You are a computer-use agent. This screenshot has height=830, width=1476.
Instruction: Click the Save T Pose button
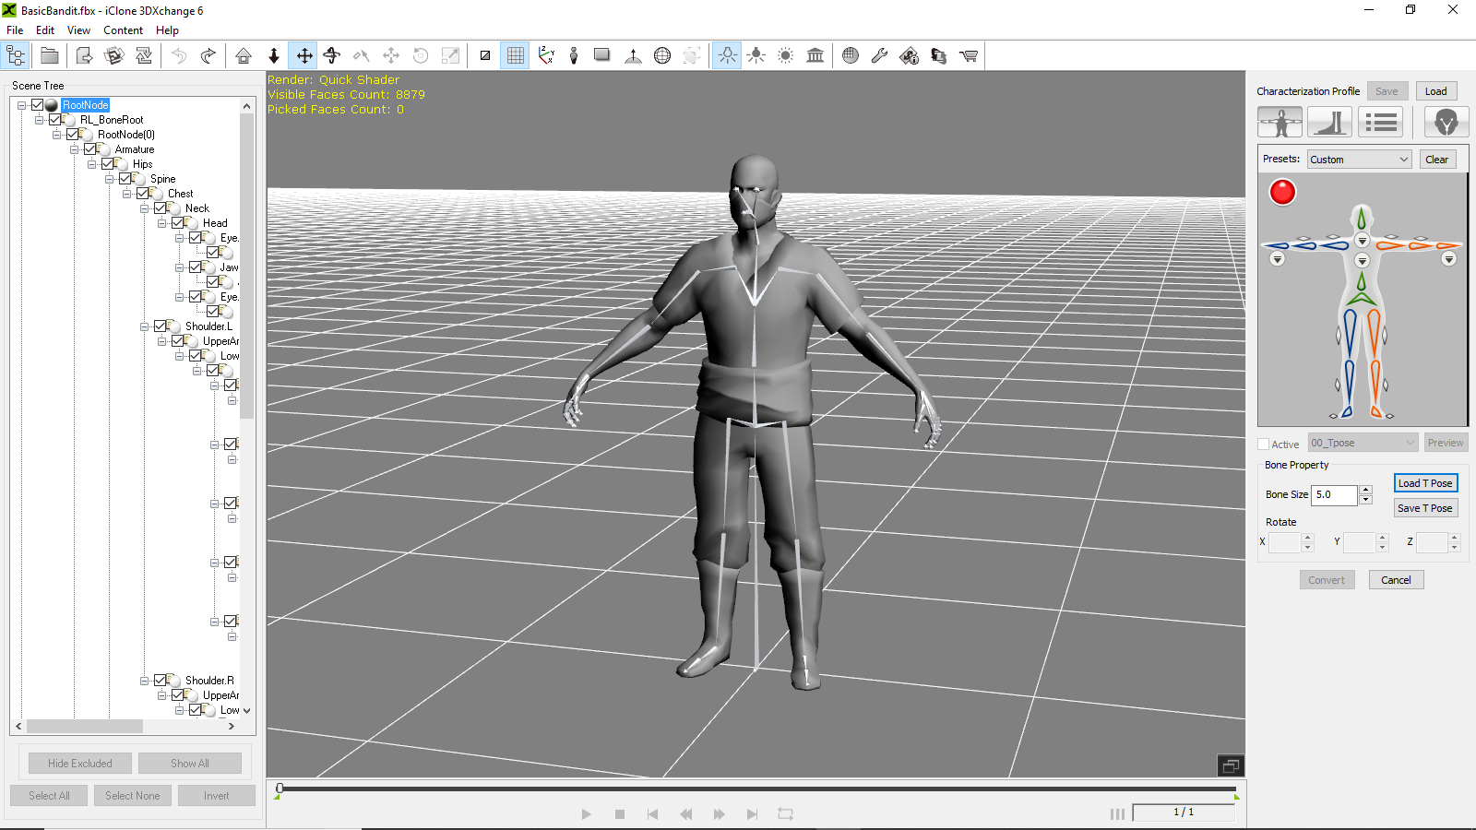tap(1425, 508)
